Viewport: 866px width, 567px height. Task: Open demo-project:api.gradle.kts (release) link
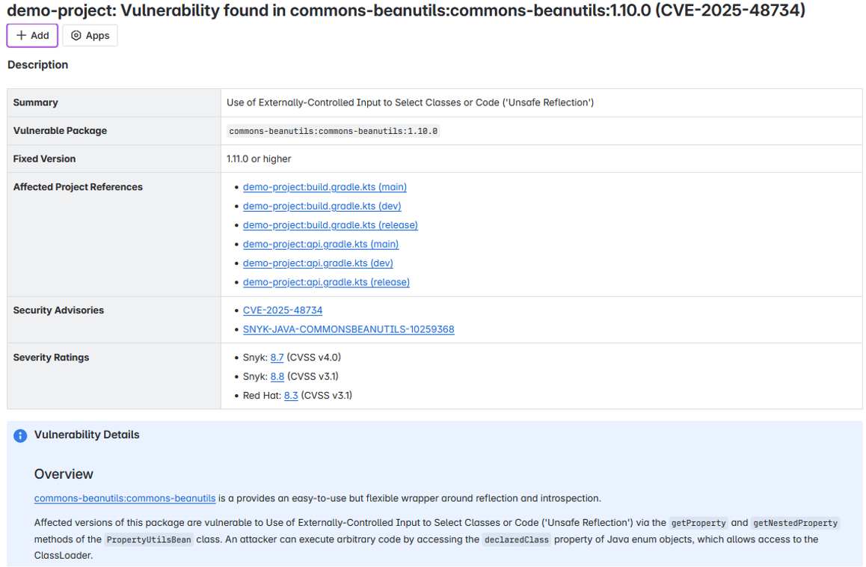click(326, 282)
